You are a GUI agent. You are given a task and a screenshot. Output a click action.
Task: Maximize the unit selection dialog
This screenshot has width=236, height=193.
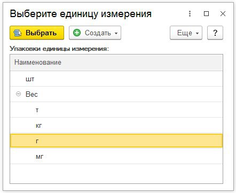[206, 14]
